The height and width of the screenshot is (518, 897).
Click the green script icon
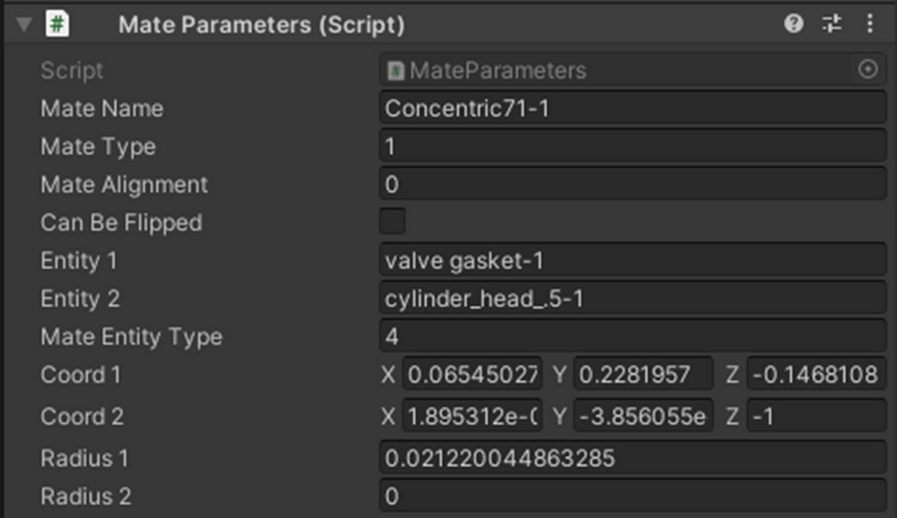[58, 24]
